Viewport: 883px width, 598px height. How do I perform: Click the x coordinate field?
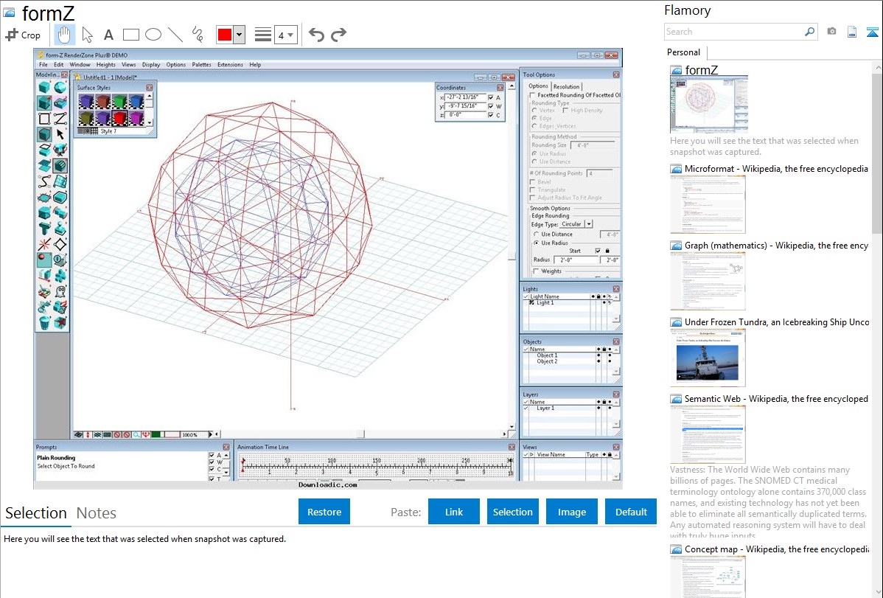(x=465, y=97)
